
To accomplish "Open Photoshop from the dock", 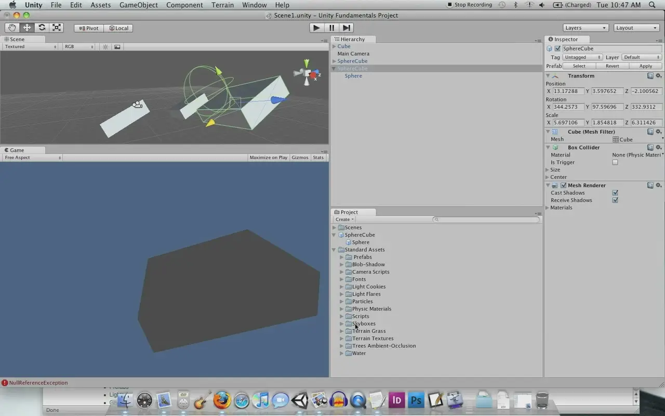I will point(416,400).
